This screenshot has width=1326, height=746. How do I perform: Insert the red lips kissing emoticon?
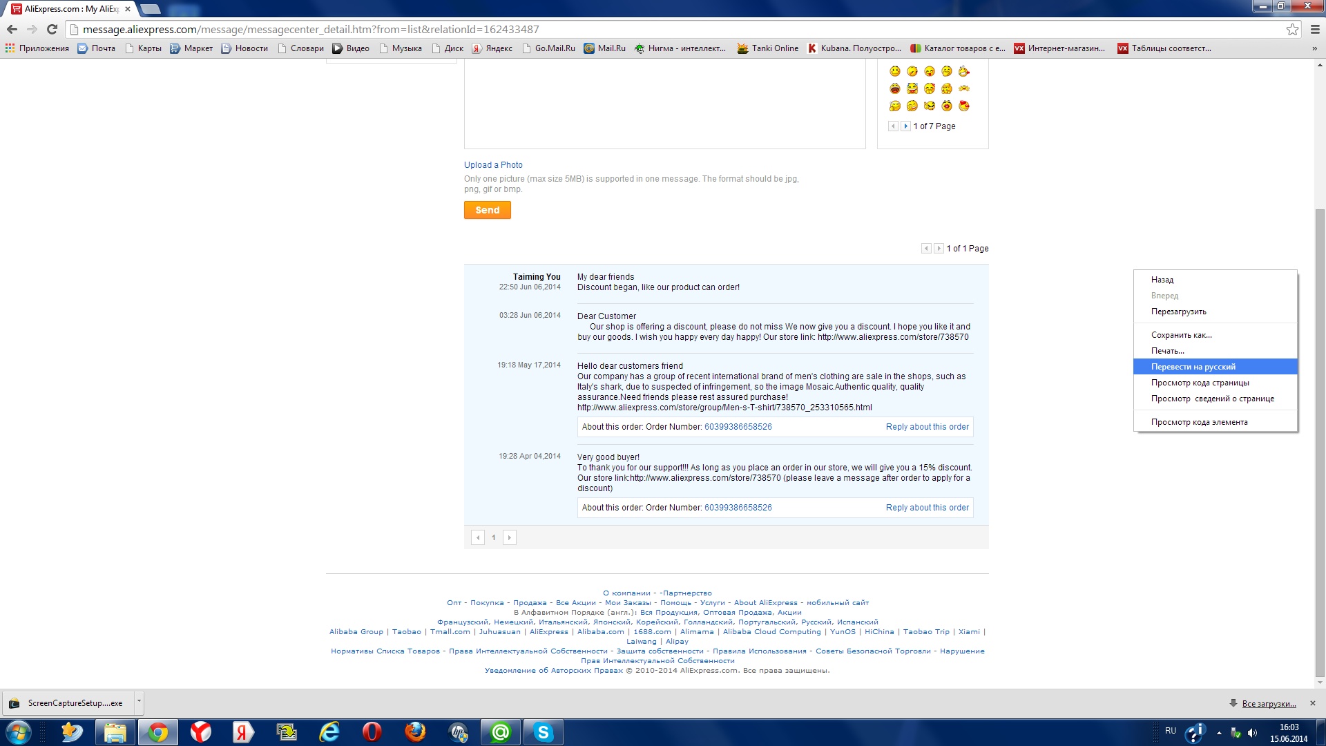point(947,106)
